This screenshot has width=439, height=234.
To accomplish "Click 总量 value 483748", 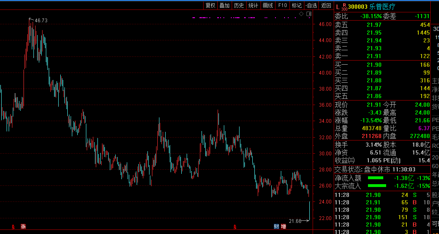I will coord(372,129).
